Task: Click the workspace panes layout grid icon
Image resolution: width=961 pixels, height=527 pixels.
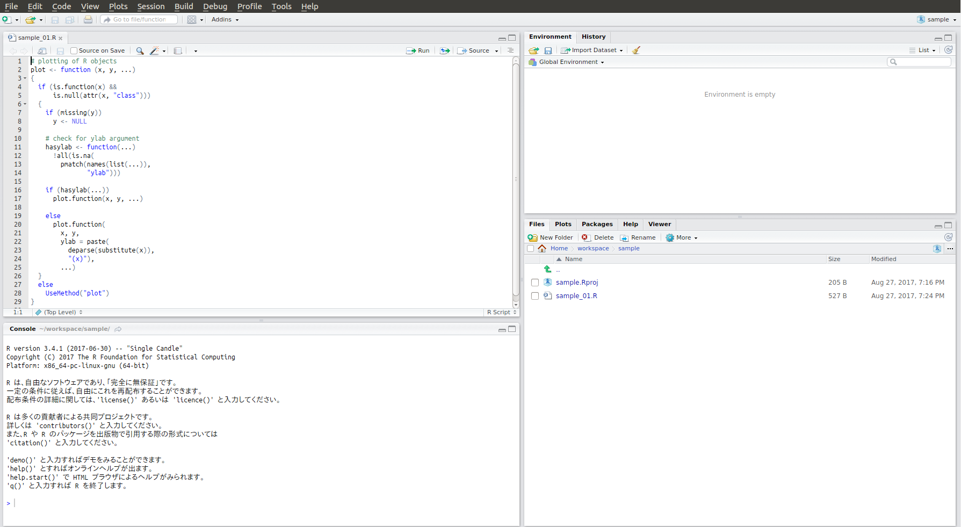Action: point(192,20)
